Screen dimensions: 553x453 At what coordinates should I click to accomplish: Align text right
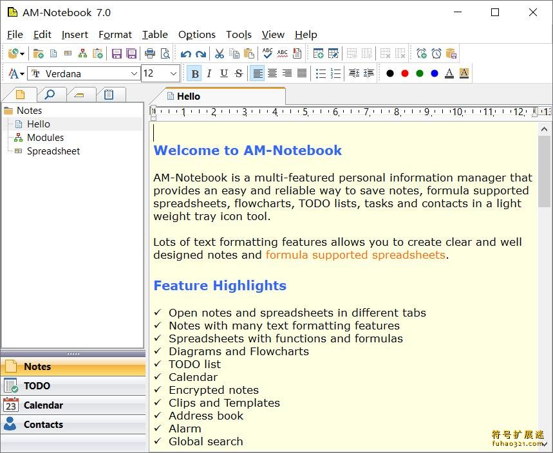(287, 73)
